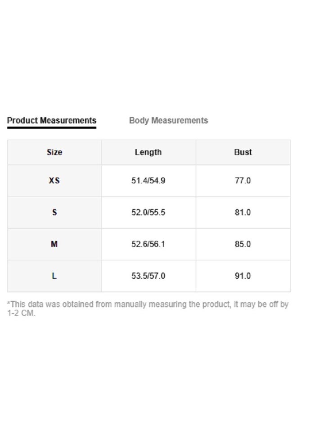
Task: Click the manual measuring disclaimer note
Action: (x=148, y=309)
